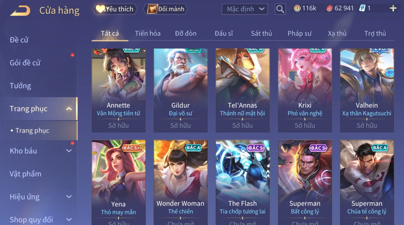
Task: Select Annette Vân Mộng tiên tử skin
Action: 119,90
